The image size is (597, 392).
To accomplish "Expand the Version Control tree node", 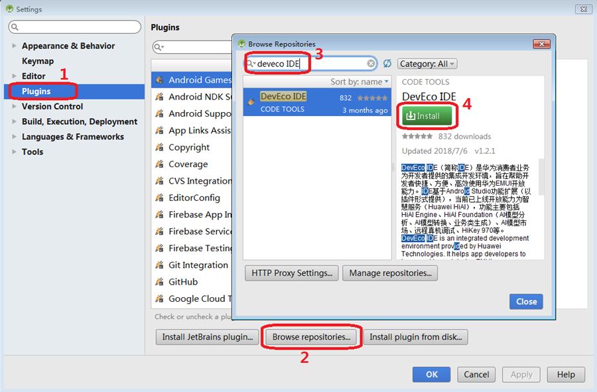I will coord(15,107).
